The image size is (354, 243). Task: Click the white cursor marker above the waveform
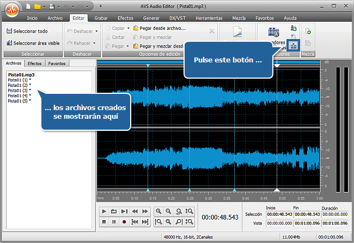[x=277, y=65]
